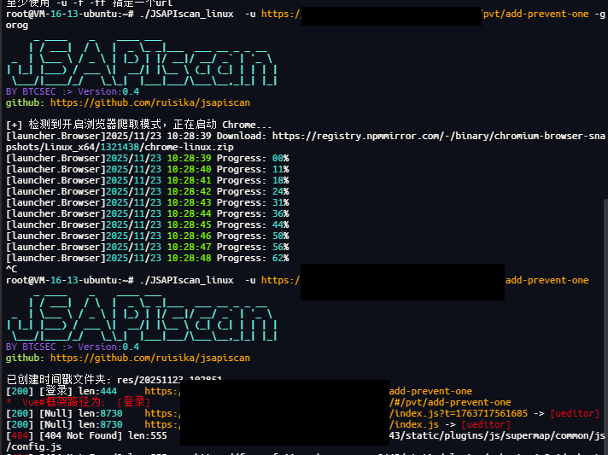Select the 'Progress: 44%' log line
This screenshot has width=608, height=455.
pos(148,225)
